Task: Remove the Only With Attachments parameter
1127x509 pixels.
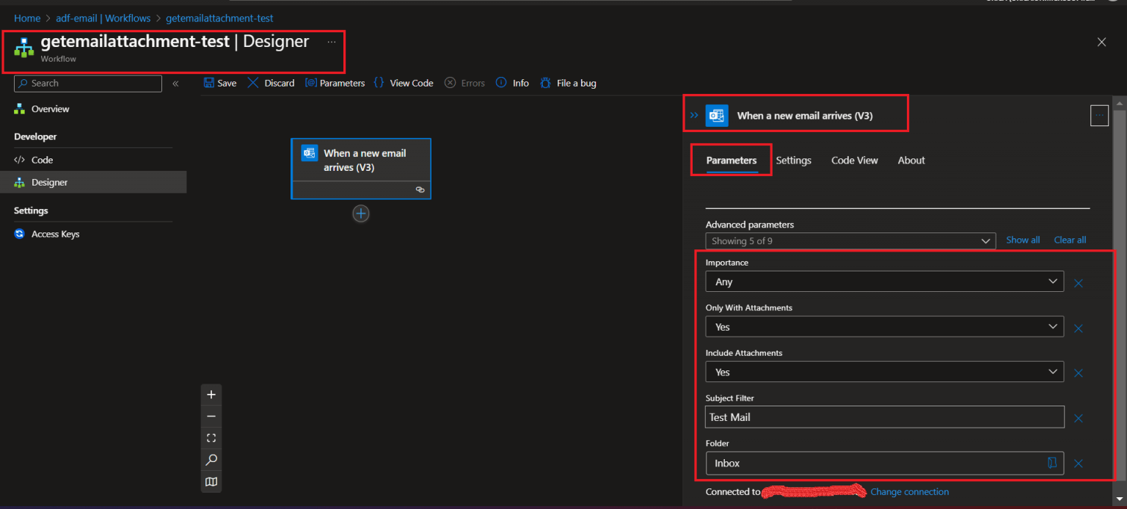Action: 1079,328
